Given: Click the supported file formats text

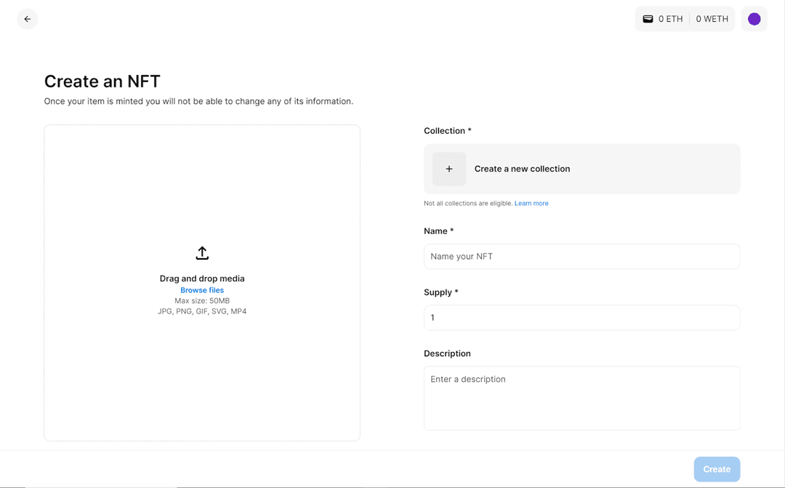Looking at the screenshot, I should (201, 311).
